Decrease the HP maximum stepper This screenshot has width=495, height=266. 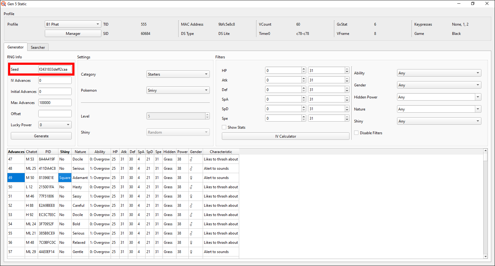click(347, 72)
